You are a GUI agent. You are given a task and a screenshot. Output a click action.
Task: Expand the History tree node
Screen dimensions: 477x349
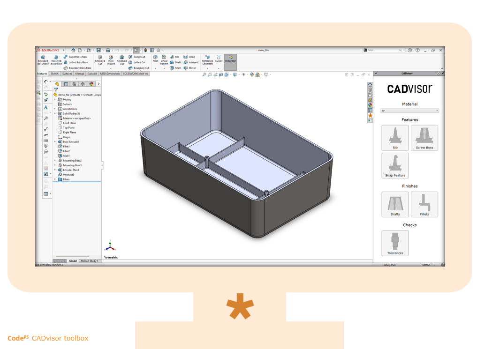[55, 100]
